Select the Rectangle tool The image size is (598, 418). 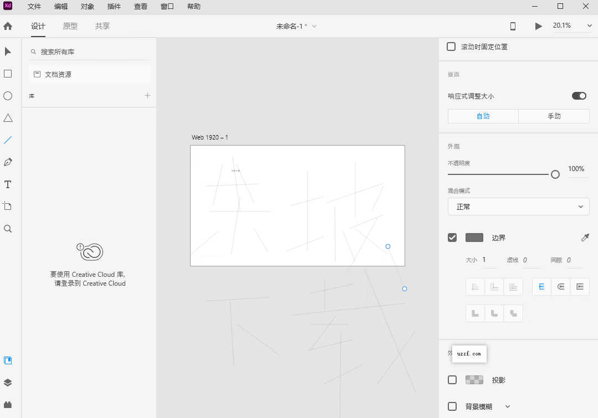(8, 73)
